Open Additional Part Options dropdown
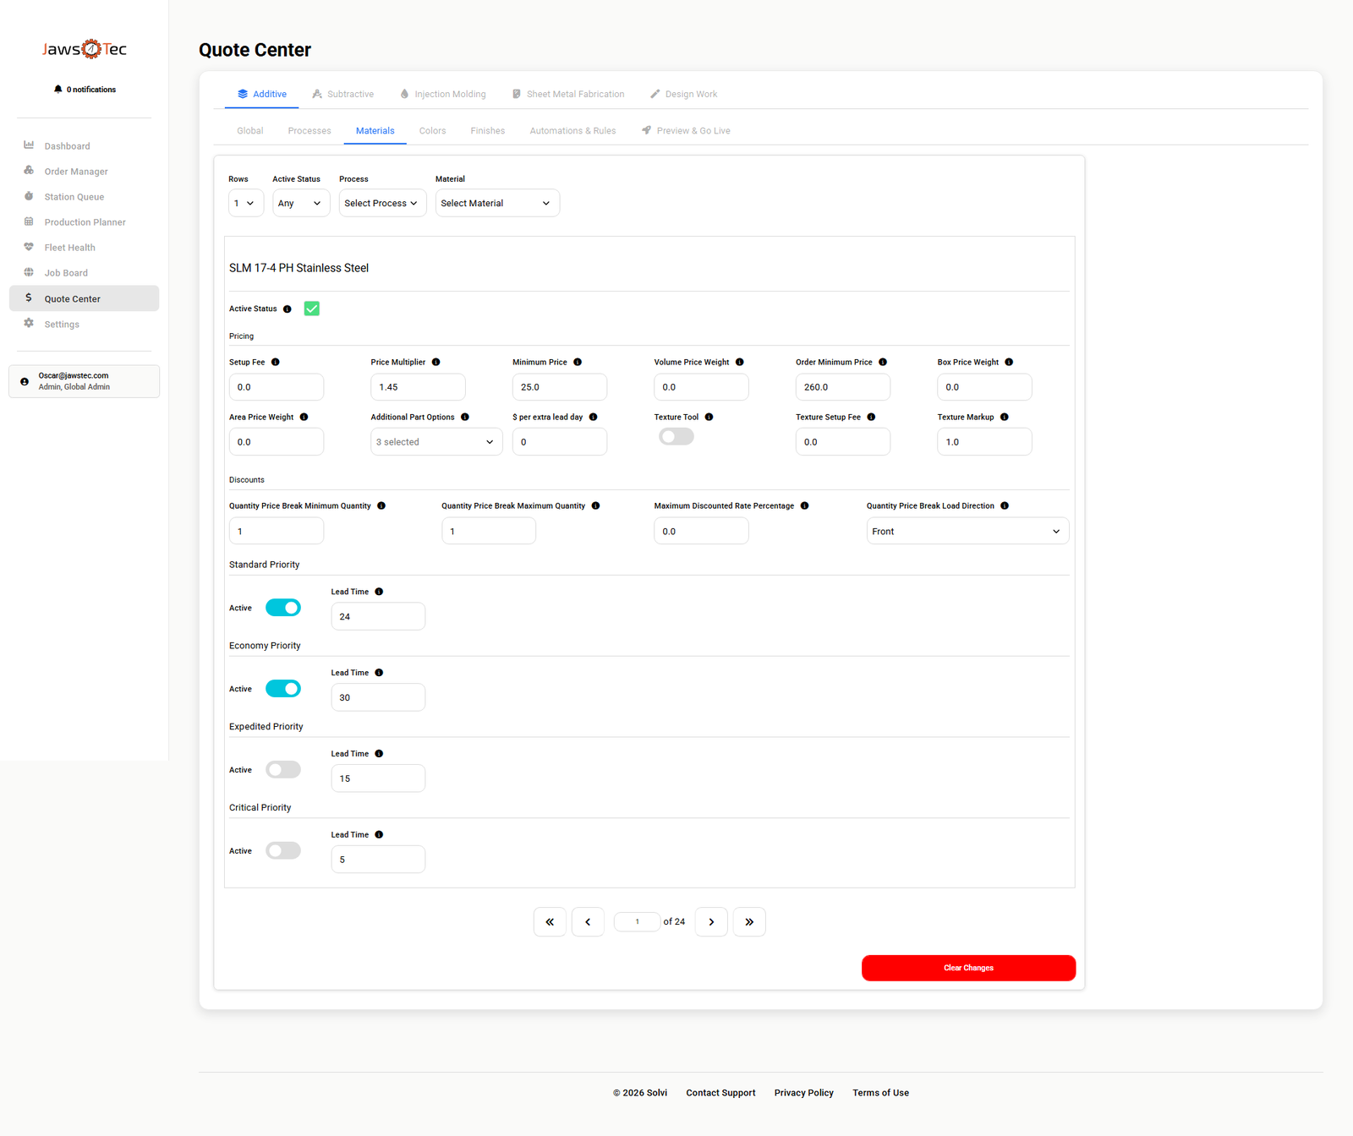The height and width of the screenshot is (1136, 1353). coord(436,442)
